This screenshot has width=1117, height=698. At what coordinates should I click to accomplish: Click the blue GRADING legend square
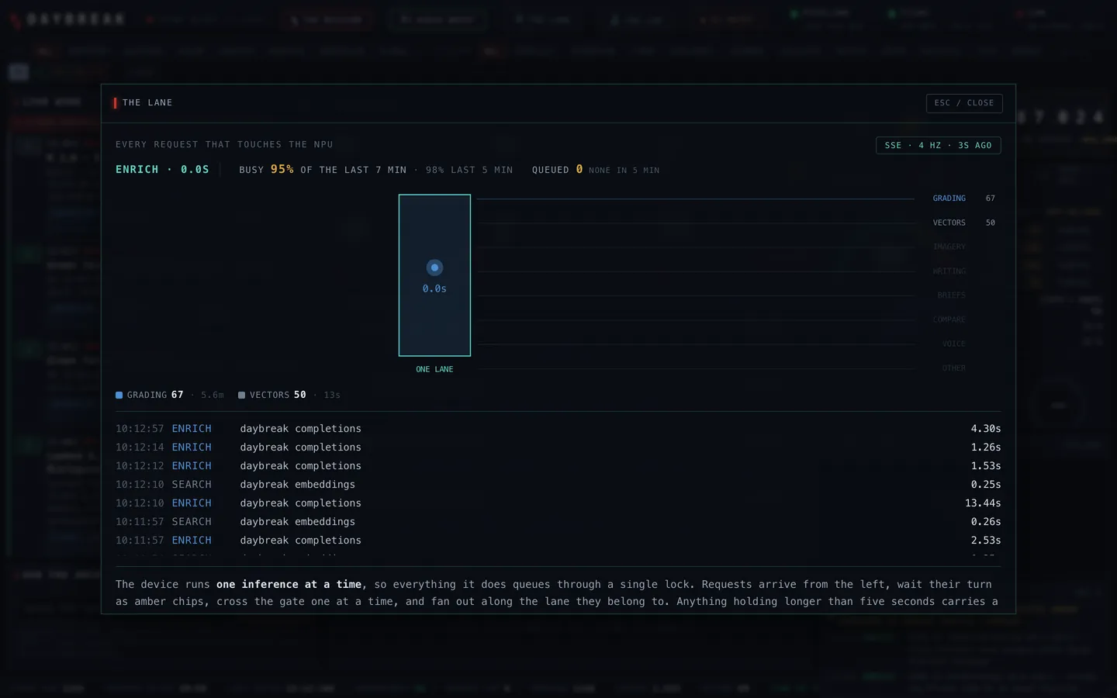click(x=119, y=396)
